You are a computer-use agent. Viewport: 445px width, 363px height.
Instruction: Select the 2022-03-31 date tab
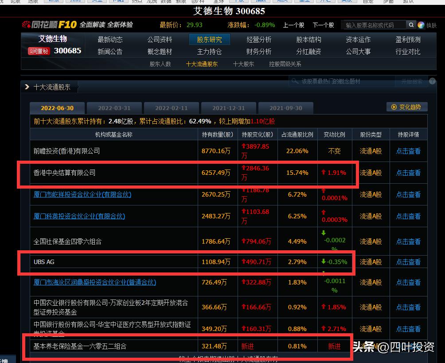point(114,108)
